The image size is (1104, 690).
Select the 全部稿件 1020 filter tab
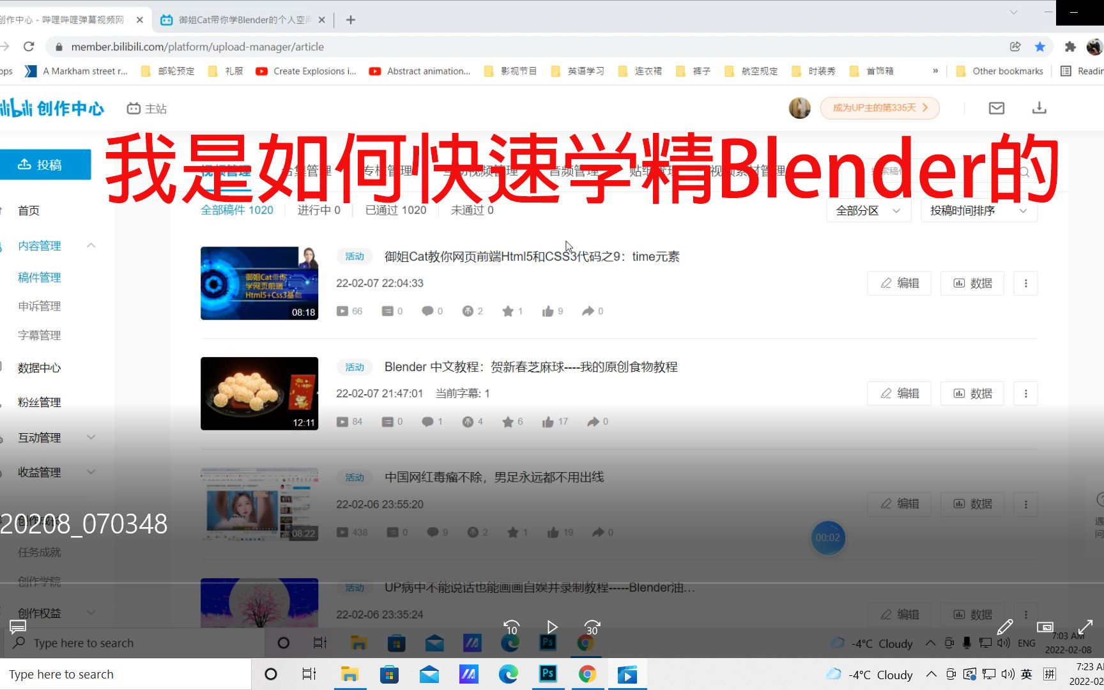pyautogui.click(x=237, y=210)
